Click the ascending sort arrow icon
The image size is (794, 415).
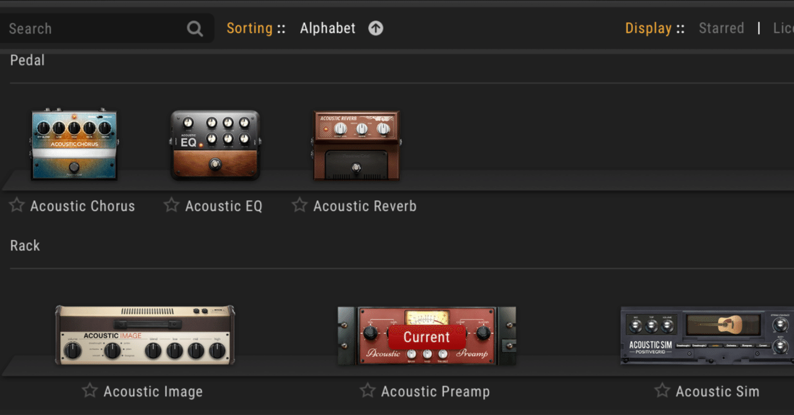[x=375, y=28]
